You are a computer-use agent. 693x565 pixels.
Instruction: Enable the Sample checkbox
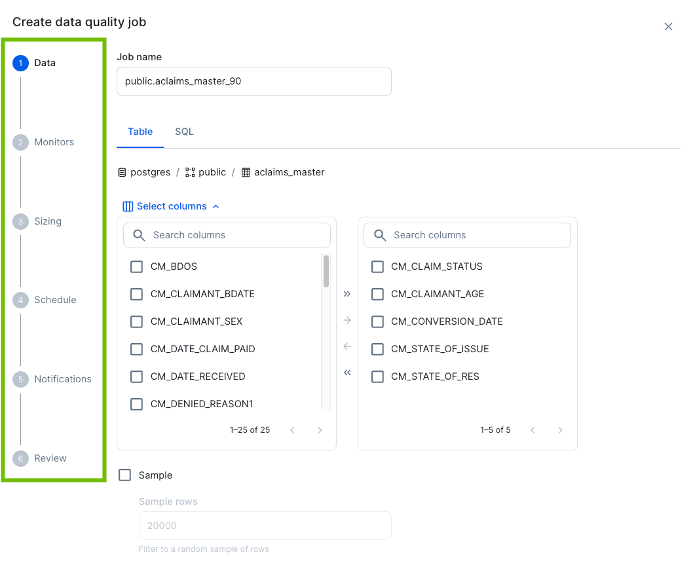124,475
